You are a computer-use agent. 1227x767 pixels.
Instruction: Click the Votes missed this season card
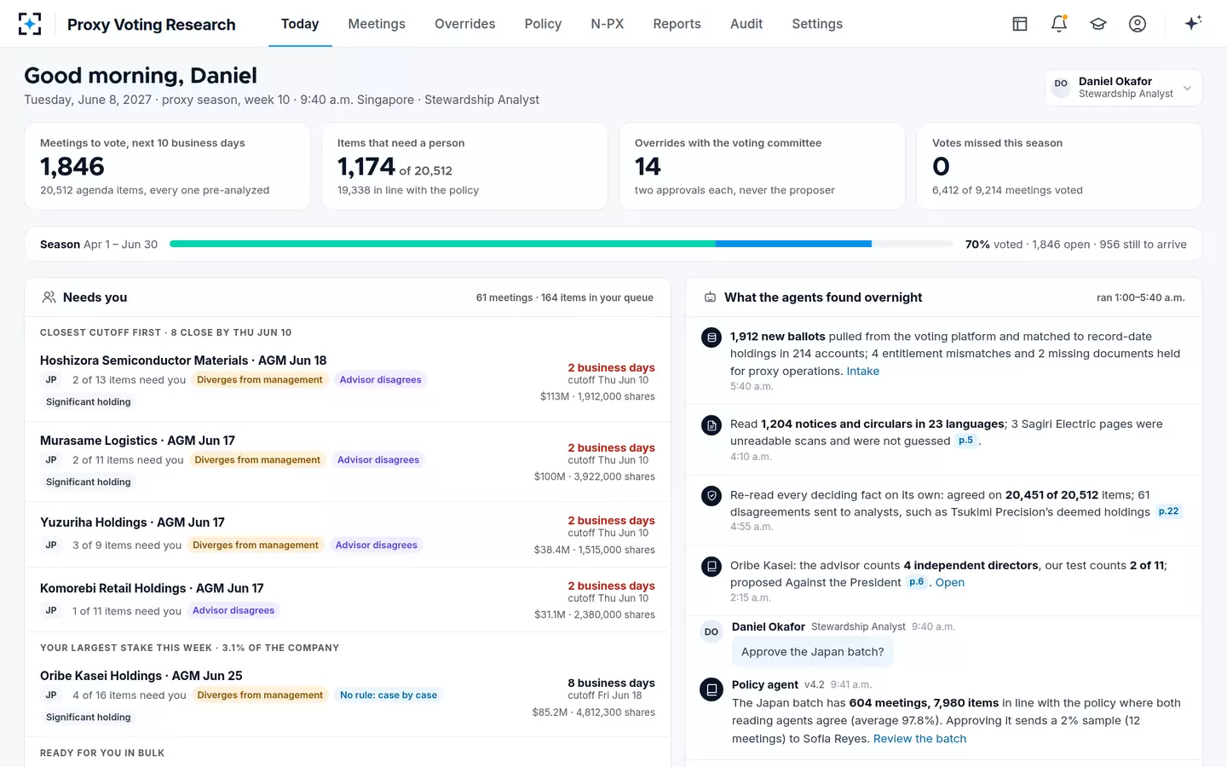click(1059, 166)
